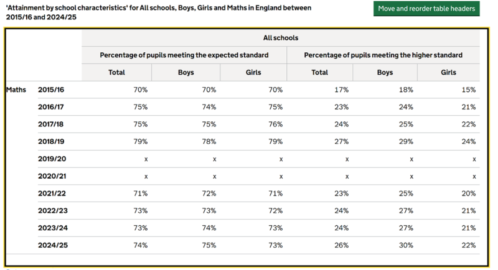The image size is (498, 270).
Task: Click the 15% girls higher standard cell
Action: [469, 90]
